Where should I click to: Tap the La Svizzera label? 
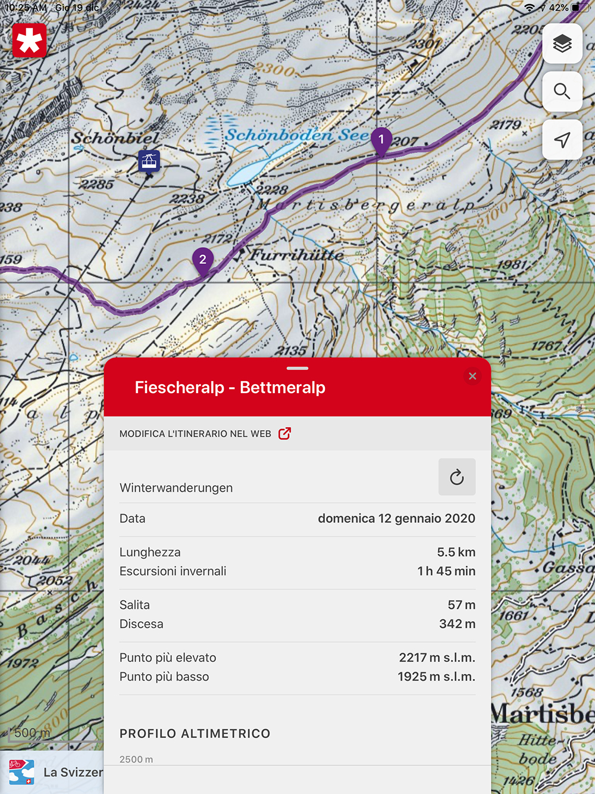(73, 772)
